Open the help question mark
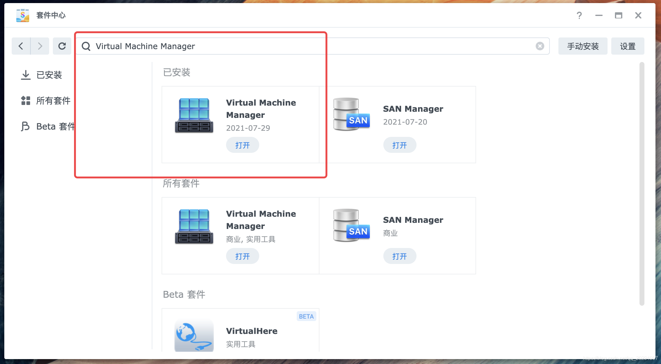This screenshot has height=364, width=661. (579, 15)
